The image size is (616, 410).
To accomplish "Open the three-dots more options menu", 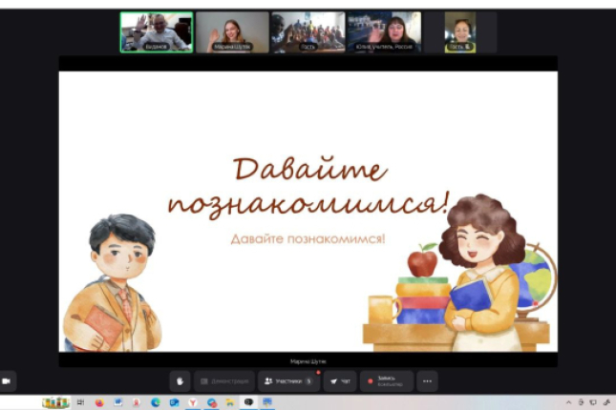I will (427, 381).
